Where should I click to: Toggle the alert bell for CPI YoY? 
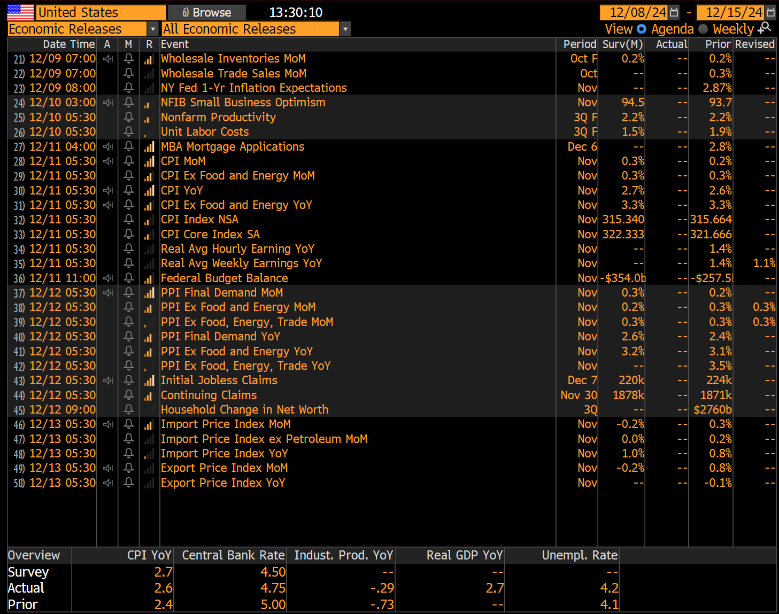tap(128, 190)
